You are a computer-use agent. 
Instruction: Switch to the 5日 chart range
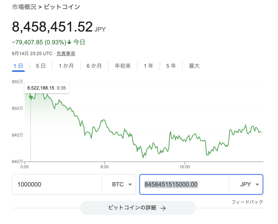41,66
